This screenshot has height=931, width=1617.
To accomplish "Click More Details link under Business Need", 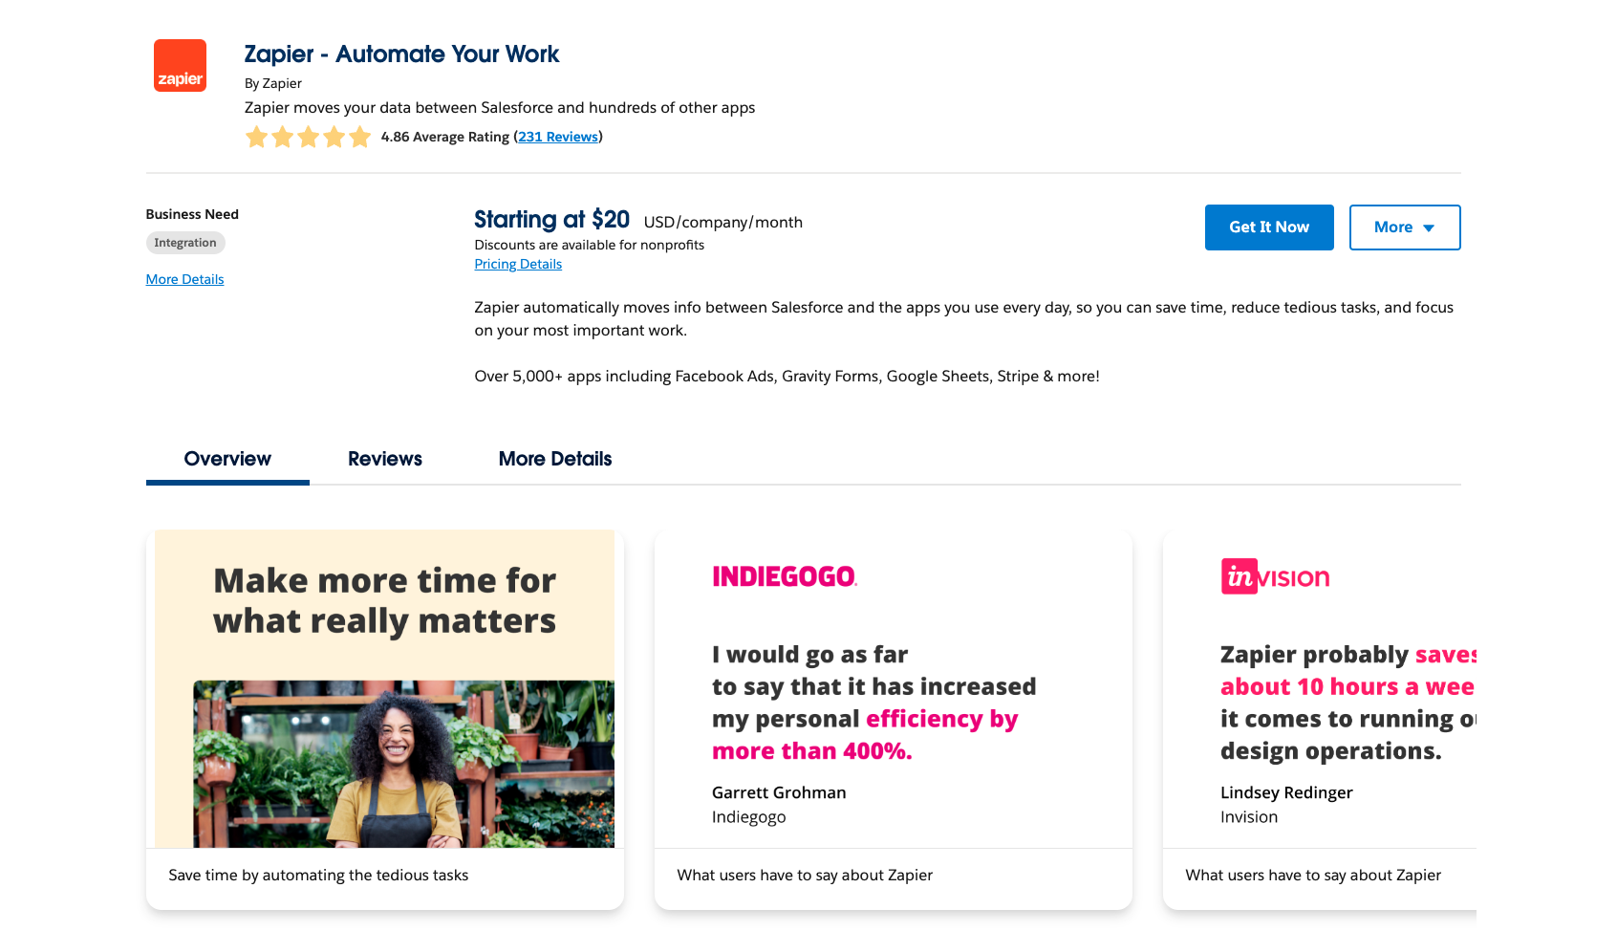I will pyautogui.click(x=184, y=279).
